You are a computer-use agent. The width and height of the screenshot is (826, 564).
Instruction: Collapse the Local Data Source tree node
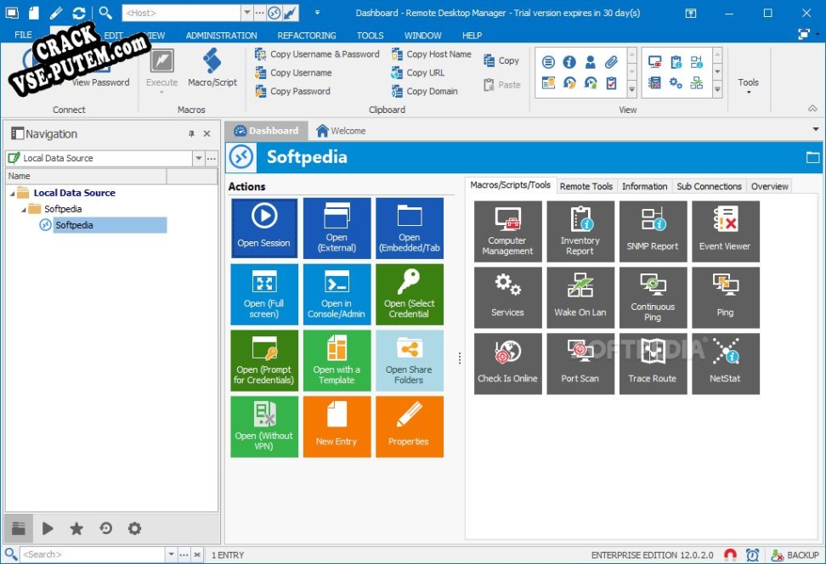pos(13,194)
